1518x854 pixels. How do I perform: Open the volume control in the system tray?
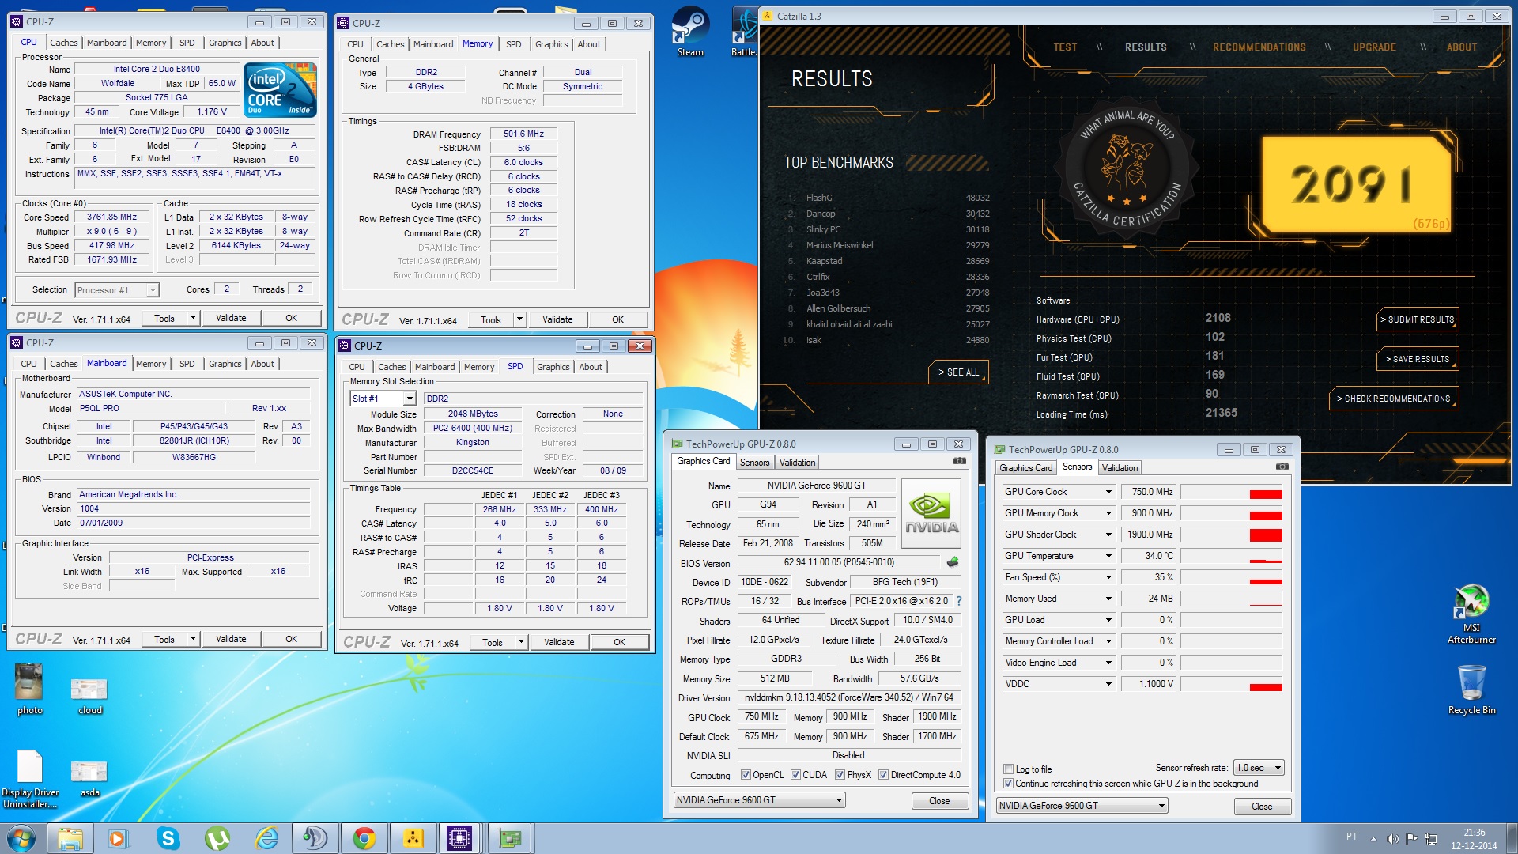tap(1392, 838)
